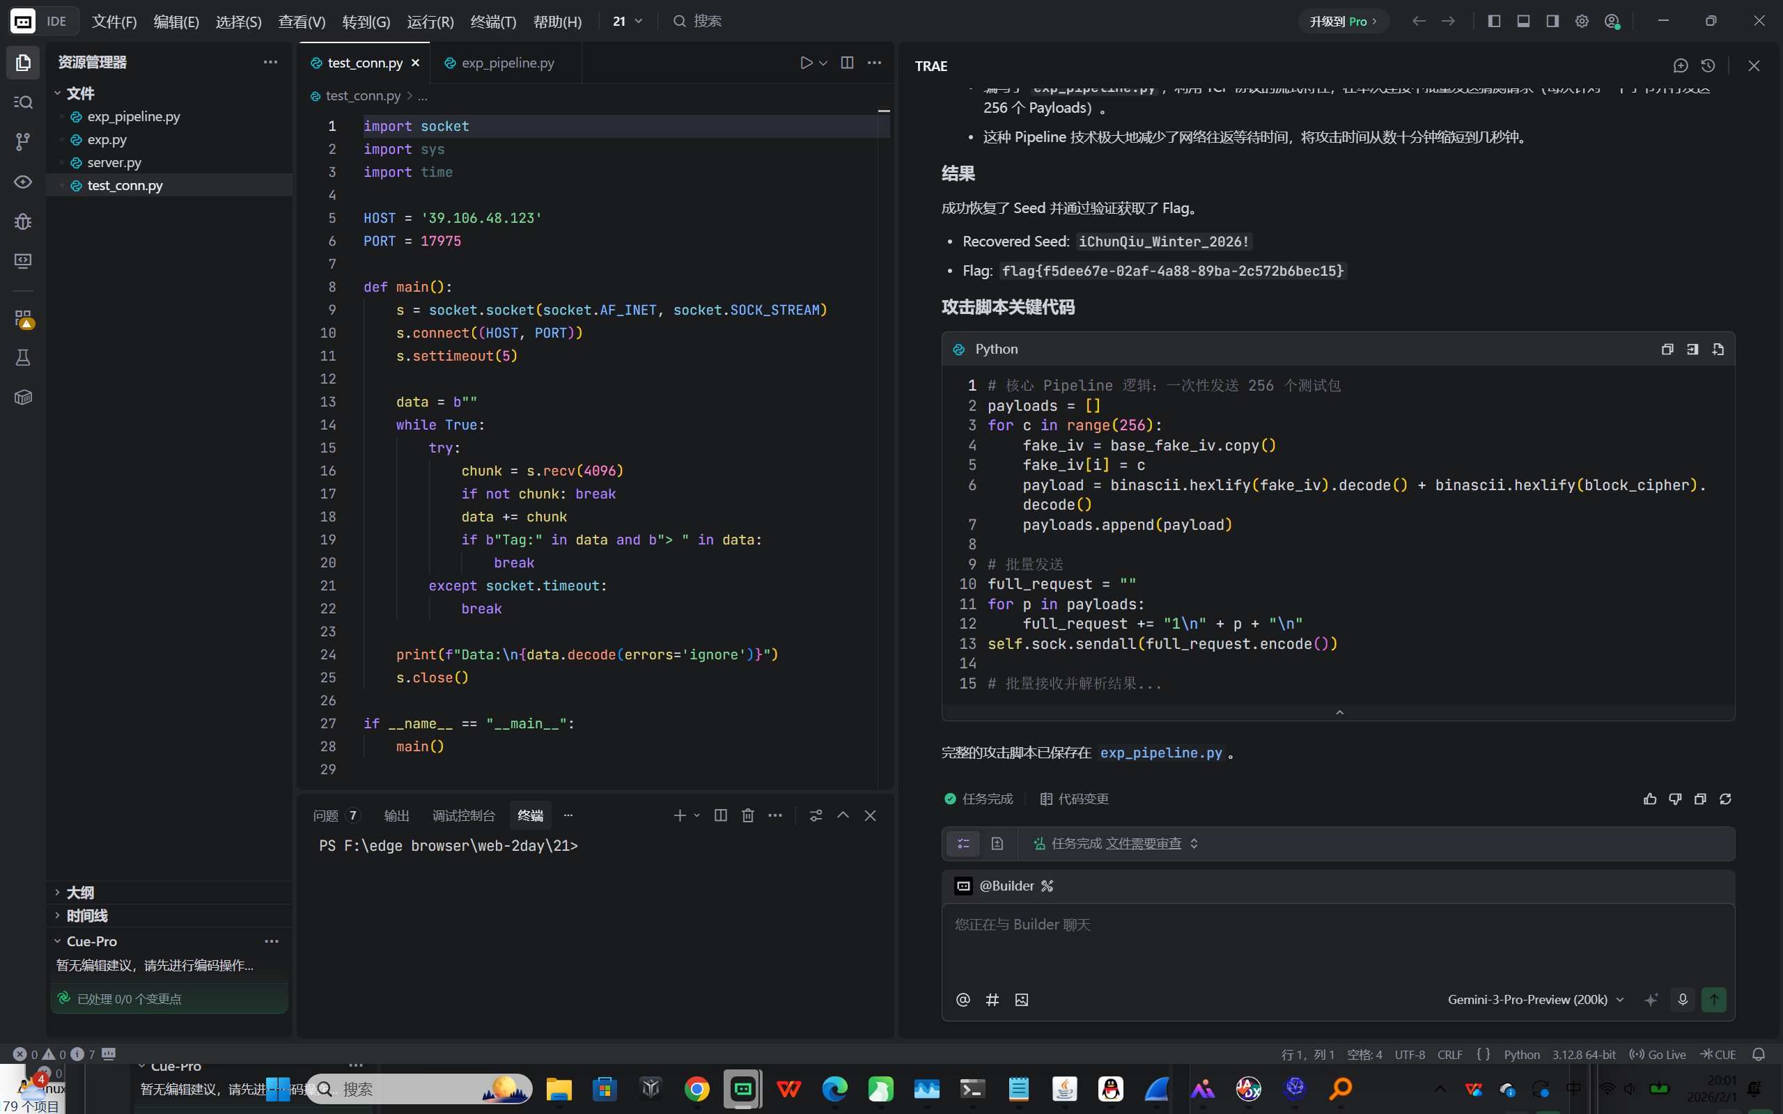The width and height of the screenshot is (1783, 1114).
Task: Kill terminal with the trash icon
Action: pos(748,815)
